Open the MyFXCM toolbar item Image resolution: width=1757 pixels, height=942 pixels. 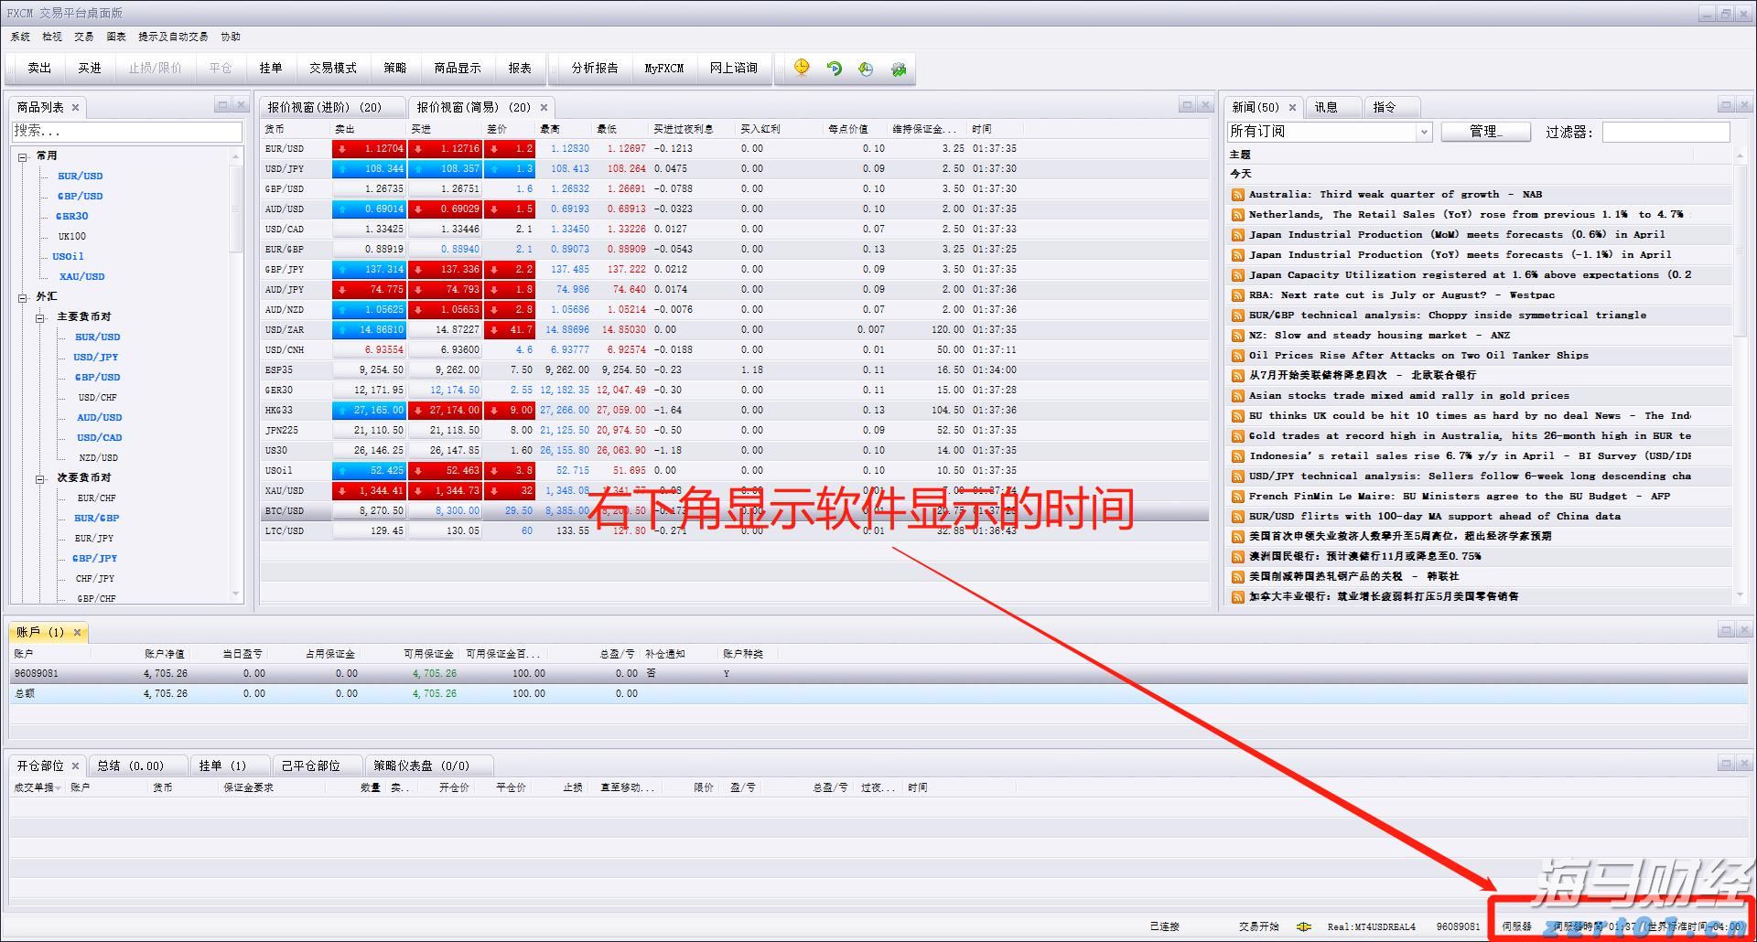point(664,68)
